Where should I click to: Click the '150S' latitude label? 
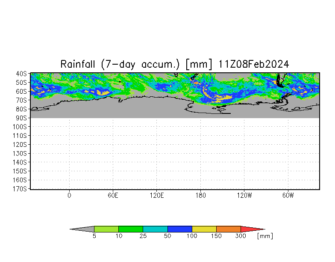(x=20, y=171)
